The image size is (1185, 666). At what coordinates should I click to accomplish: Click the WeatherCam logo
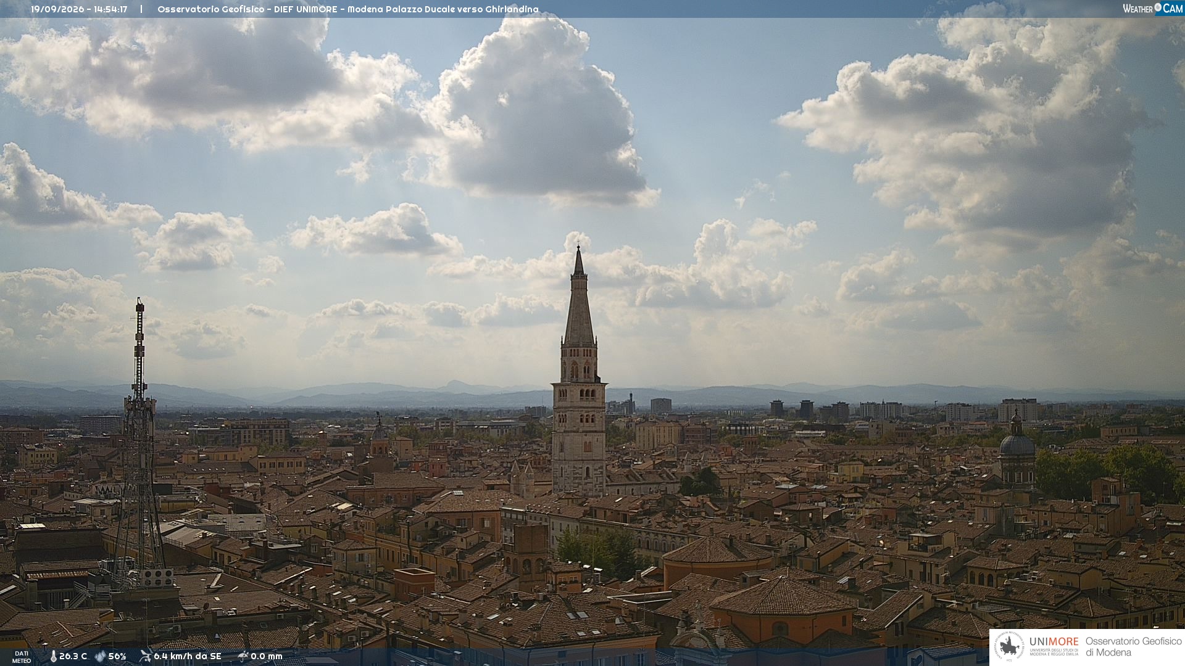(x=1152, y=8)
